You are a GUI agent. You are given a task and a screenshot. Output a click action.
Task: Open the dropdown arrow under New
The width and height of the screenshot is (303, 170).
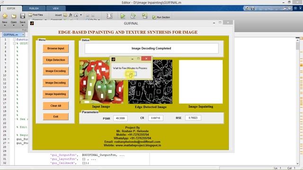tap(5, 25)
